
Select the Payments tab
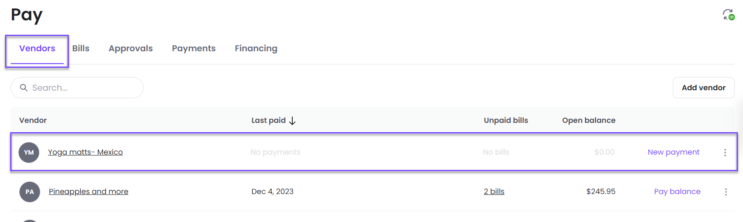(x=194, y=48)
